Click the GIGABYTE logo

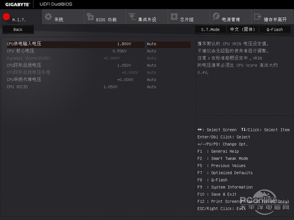[x=18, y=4]
